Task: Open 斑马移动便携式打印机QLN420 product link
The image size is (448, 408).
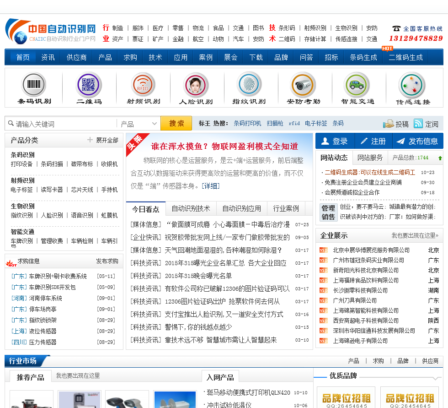Action: pos(249,392)
